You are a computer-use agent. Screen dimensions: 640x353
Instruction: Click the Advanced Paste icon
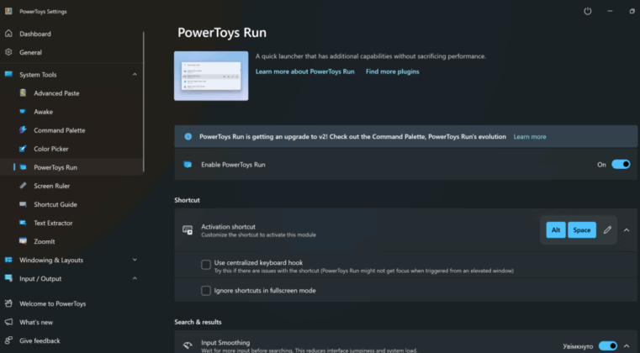tap(23, 93)
